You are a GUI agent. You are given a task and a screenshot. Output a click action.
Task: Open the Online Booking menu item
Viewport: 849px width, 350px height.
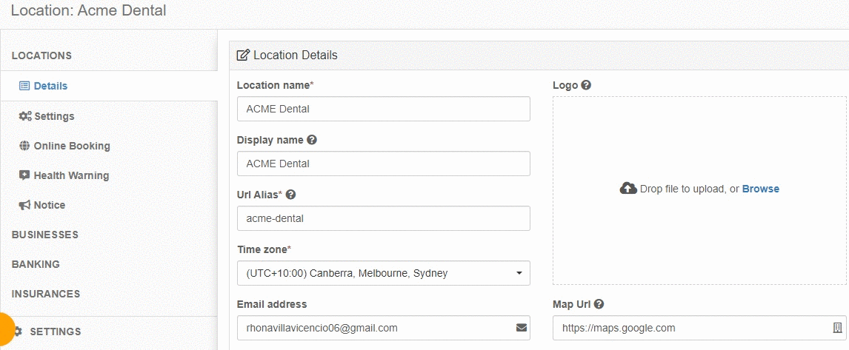click(x=64, y=146)
